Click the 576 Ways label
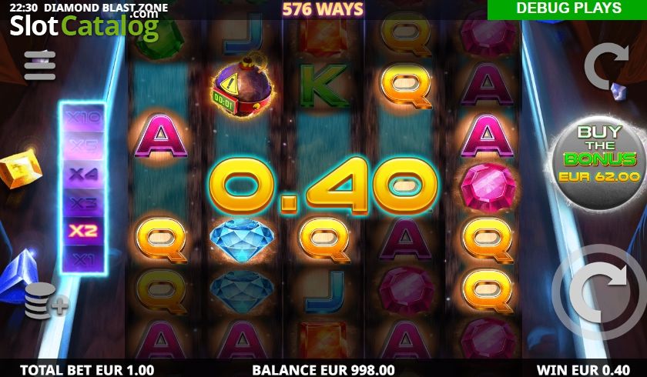Image resolution: width=647 pixels, height=377 pixels. pyautogui.click(x=323, y=9)
